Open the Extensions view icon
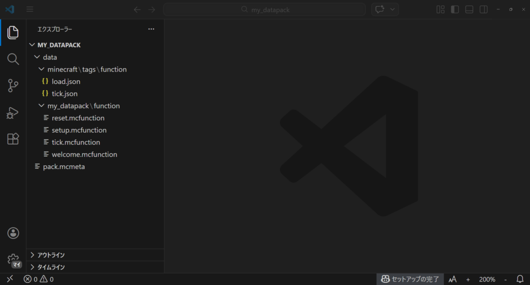530x285 pixels. (x=13, y=139)
